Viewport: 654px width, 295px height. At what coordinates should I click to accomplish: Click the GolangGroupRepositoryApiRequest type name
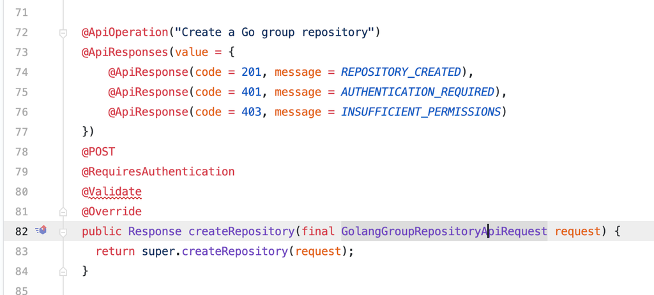tap(444, 231)
